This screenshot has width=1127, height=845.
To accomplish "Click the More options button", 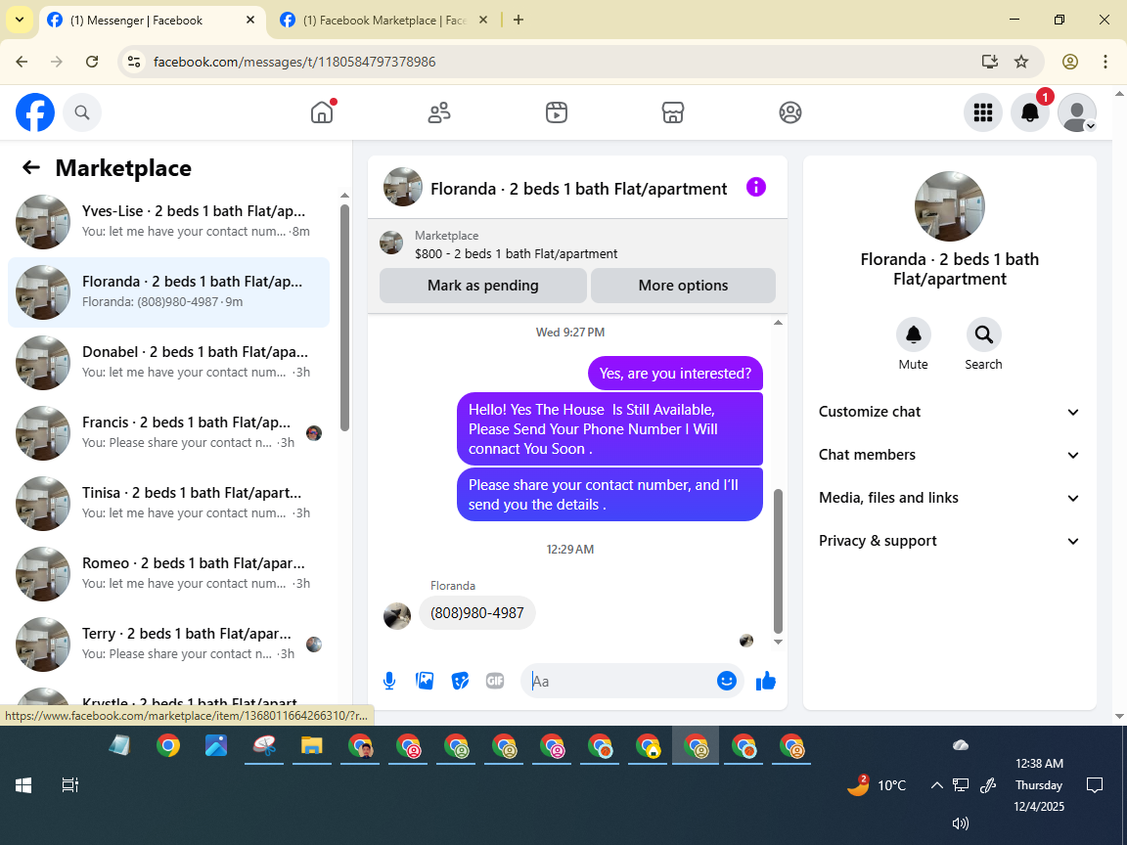I will [683, 286].
